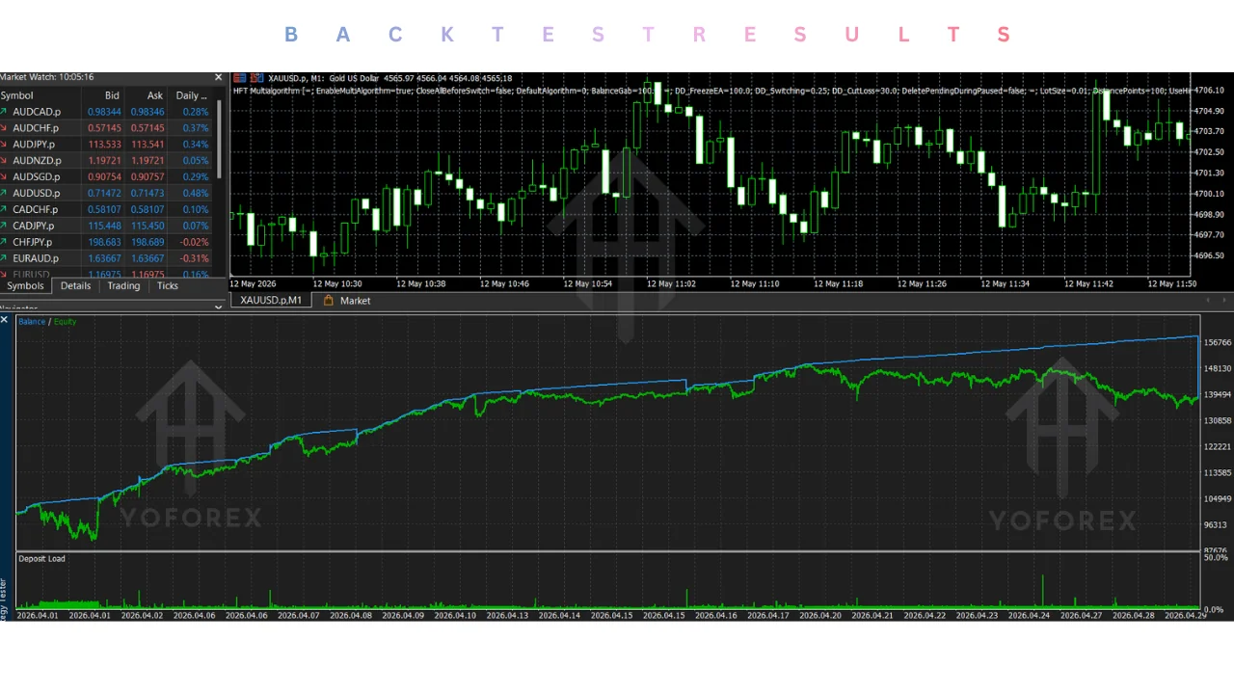Click the up-arrow icon next to AUDCAD.p
The image size is (1234, 694).
[4, 112]
